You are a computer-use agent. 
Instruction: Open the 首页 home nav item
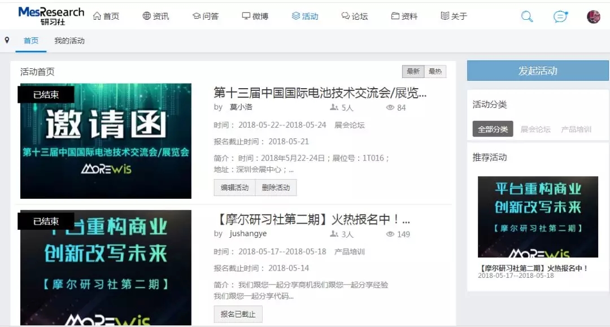point(106,16)
